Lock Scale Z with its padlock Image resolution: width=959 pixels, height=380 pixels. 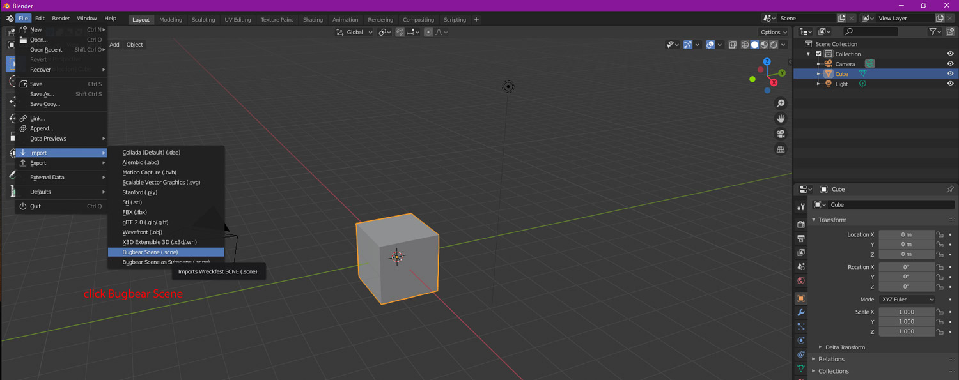(940, 331)
